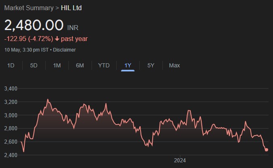Select the 1Y time range tab
Image resolution: width=273 pixels, height=168 pixels.
(x=128, y=65)
